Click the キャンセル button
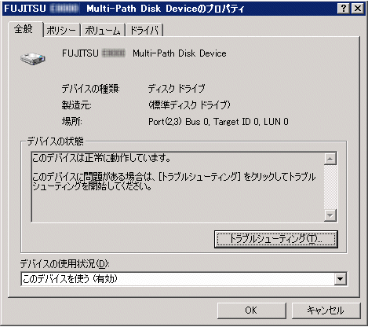The height and width of the screenshot is (327, 368). (x=326, y=310)
